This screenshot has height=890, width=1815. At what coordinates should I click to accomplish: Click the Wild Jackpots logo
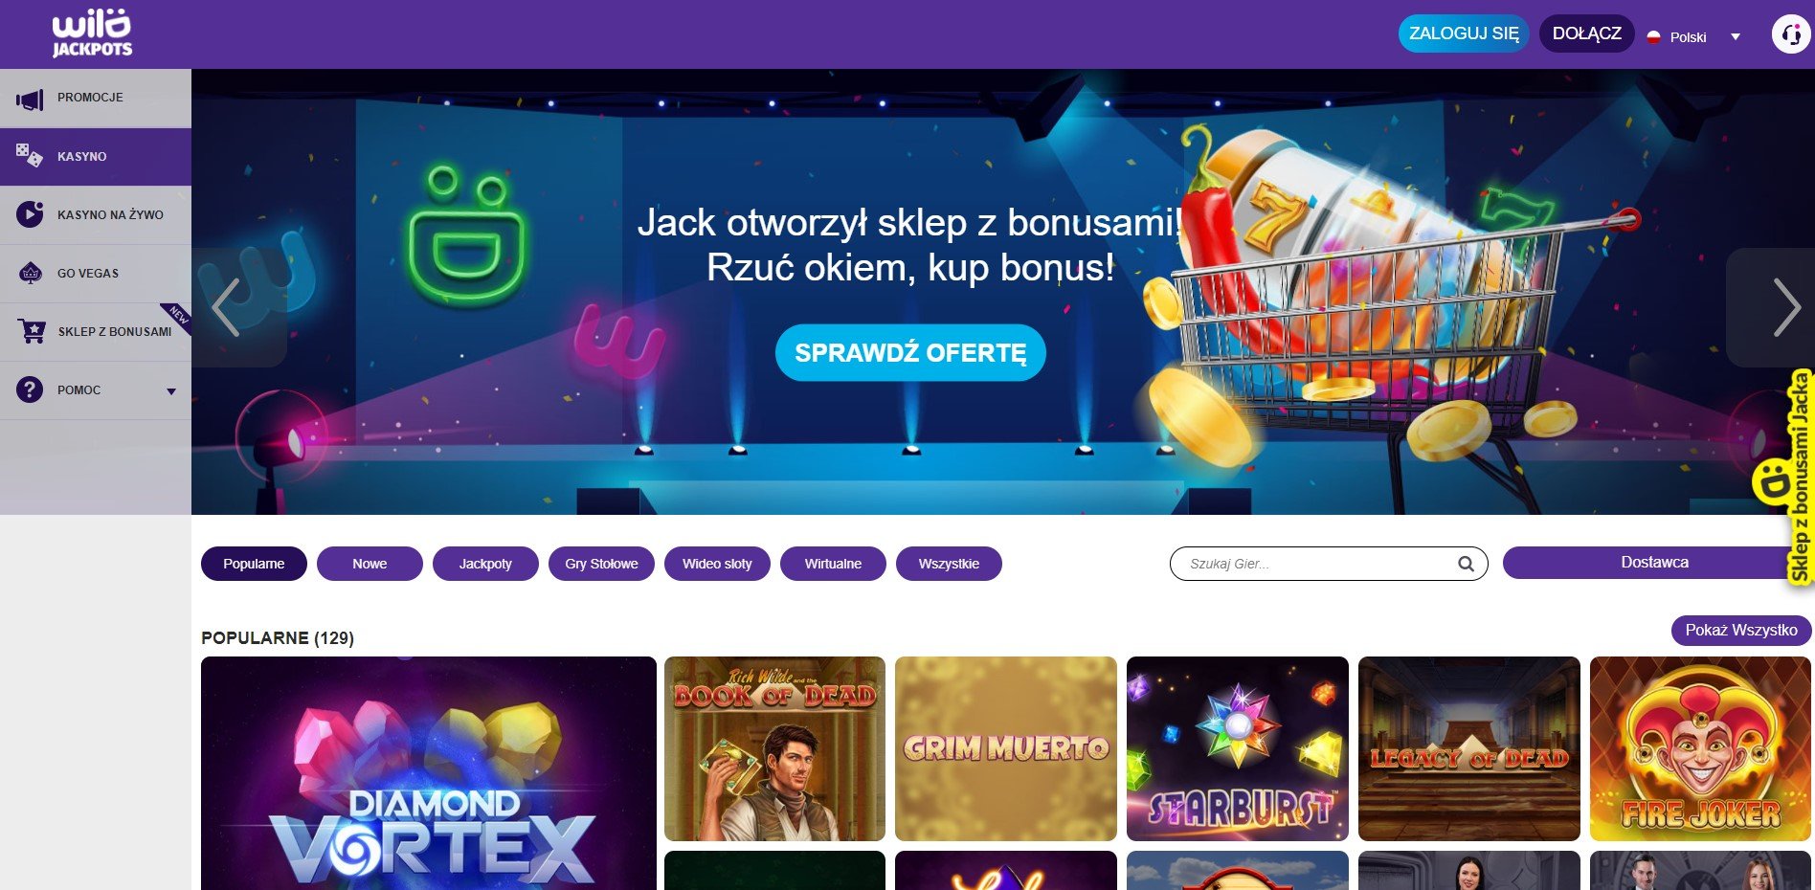[x=92, y=34]
